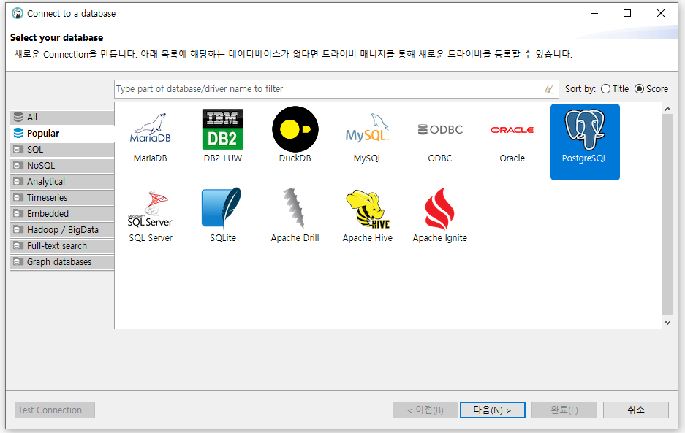Maximize the Connect to a database window

point(627,14)
